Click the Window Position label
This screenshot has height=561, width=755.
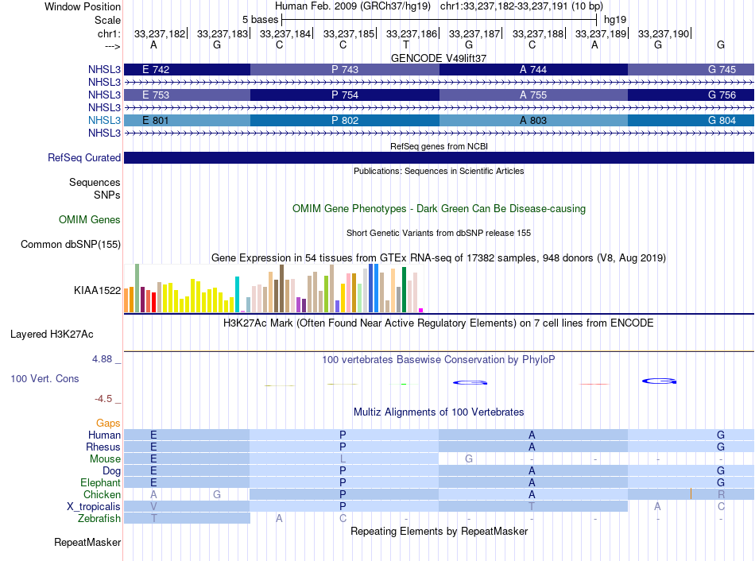[x=83, y=6]
